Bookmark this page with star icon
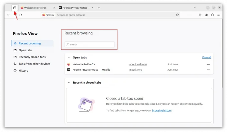The height and width of the screenshot is (132, 227). pyautogui.click(x=177, y=15)
